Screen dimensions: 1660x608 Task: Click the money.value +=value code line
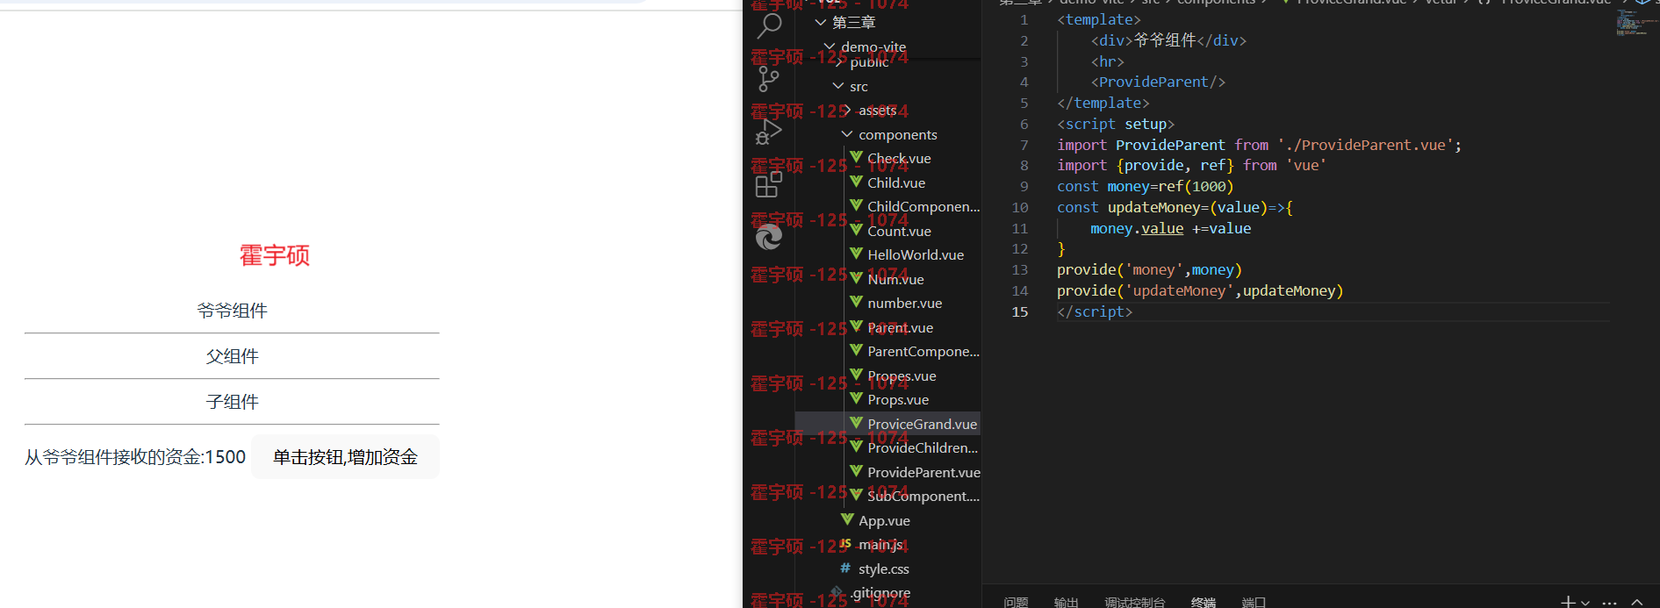point(1170,228)
